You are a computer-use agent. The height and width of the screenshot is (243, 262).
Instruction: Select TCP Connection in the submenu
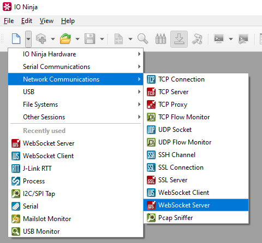click(196, 79)
